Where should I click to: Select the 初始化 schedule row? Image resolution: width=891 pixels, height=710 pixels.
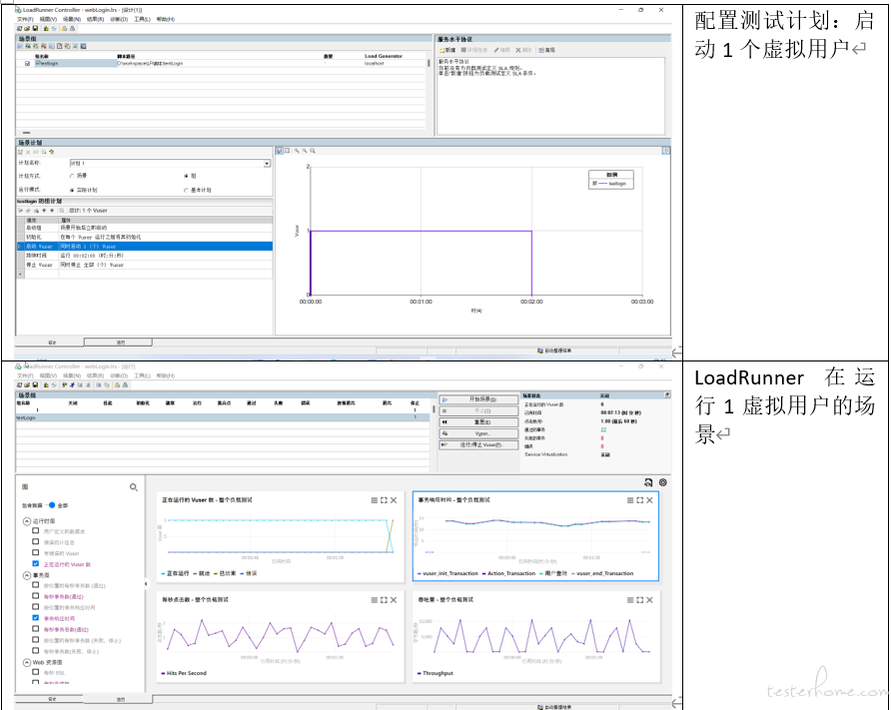[x=144, y=237]
